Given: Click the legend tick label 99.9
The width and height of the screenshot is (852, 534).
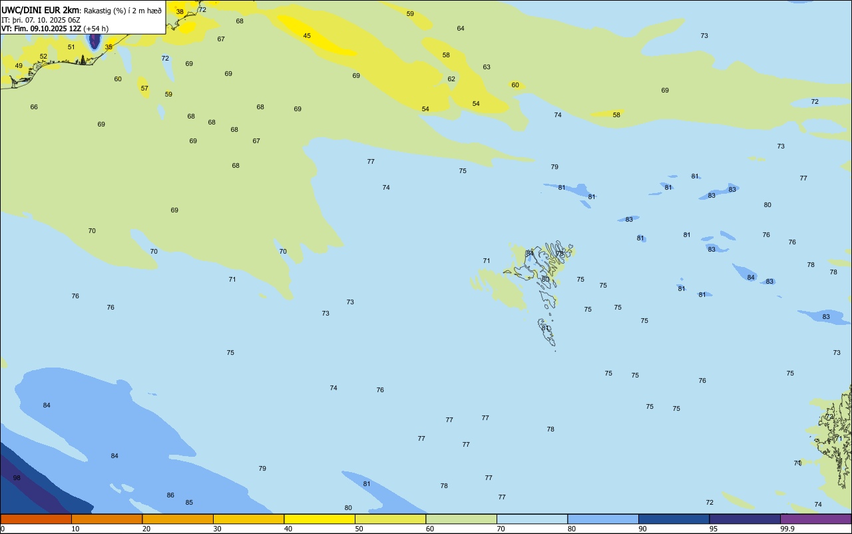Looking at the screenshot, I should coord(787,529).
